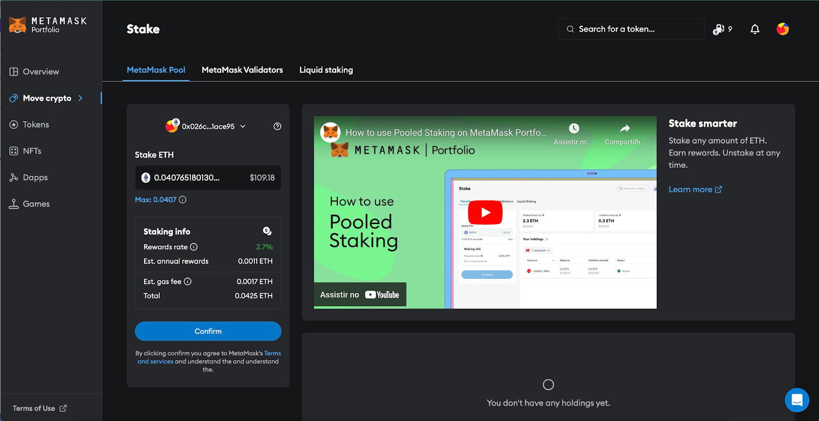Open the chat support bubble
The image size is (819, 421).
[796, 400]
